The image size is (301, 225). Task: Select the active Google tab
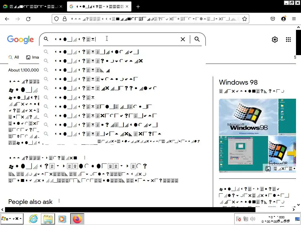pyautogui.click(x=99, y=6)
